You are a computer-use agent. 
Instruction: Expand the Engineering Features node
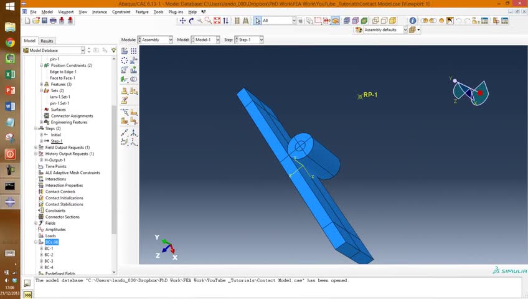pyautogui.click(x=42, y=122)
